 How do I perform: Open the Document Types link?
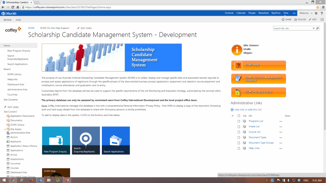coord(258,137)
